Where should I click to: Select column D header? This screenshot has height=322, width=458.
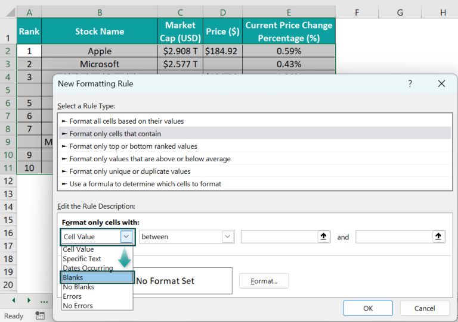pos(222,12)
